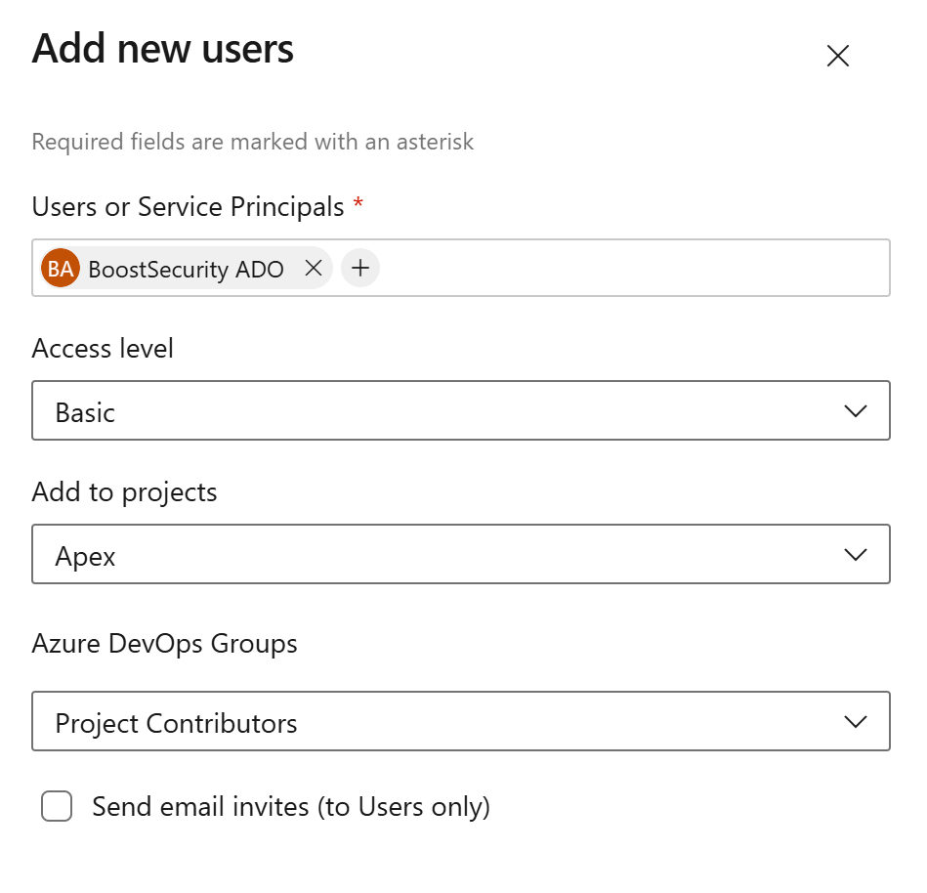Click empty area of Users or Service Principals field

635,269
